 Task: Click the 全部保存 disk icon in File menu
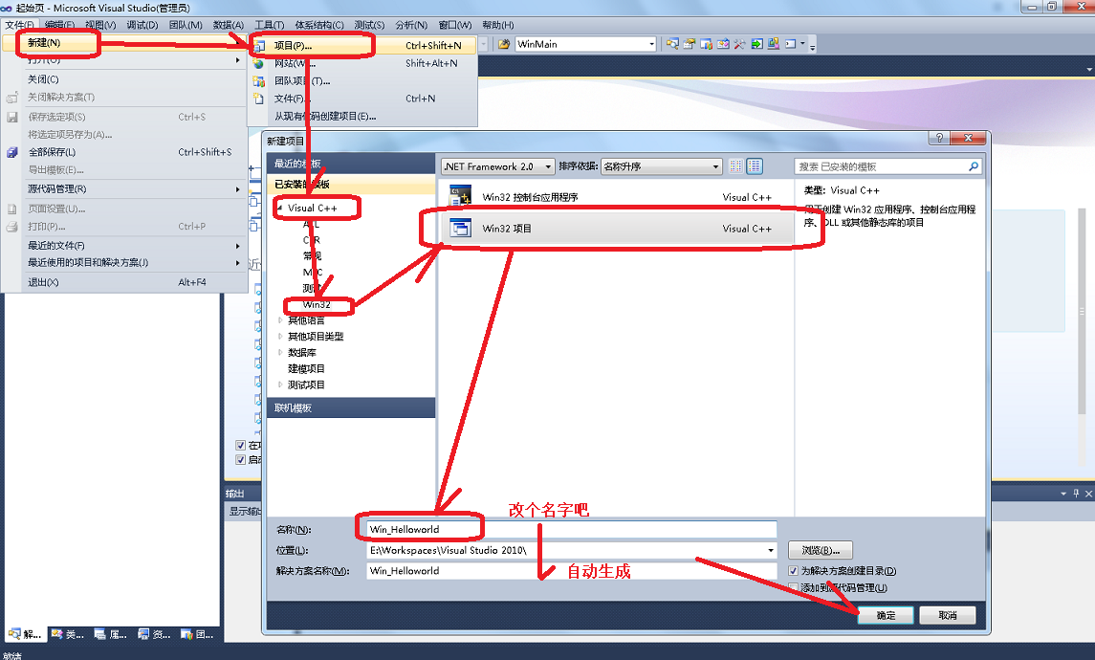point(11,152)
